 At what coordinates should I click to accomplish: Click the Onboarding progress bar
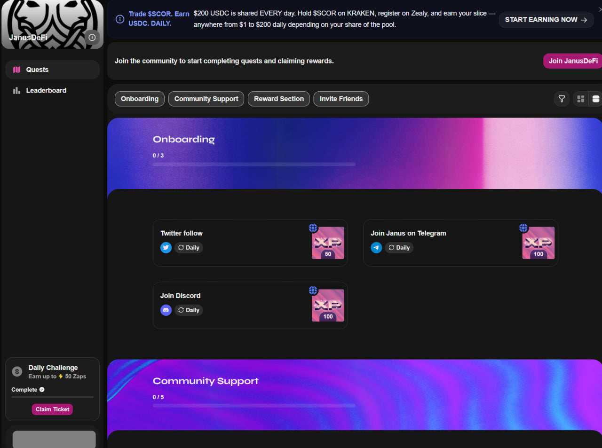tap(254, 165)
